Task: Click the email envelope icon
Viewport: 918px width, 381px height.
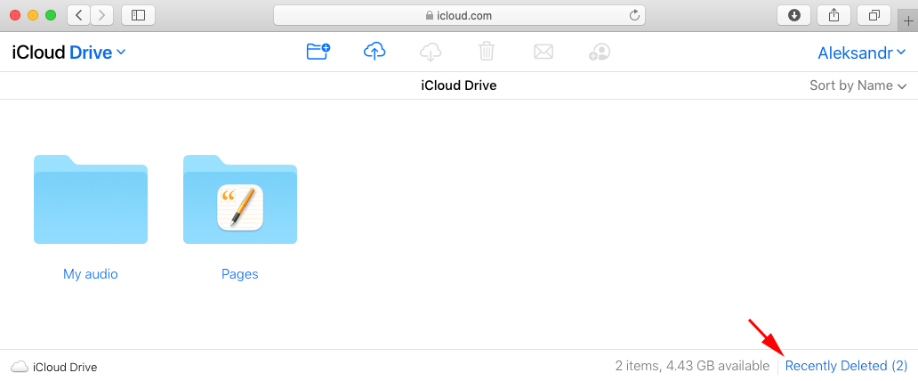Action: click(x=544, y=53)
